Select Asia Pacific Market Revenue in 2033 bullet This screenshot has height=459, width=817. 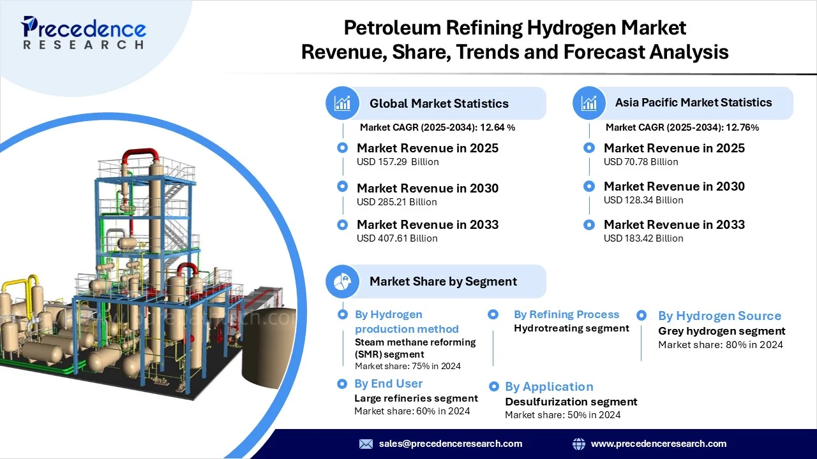point(589,224)
